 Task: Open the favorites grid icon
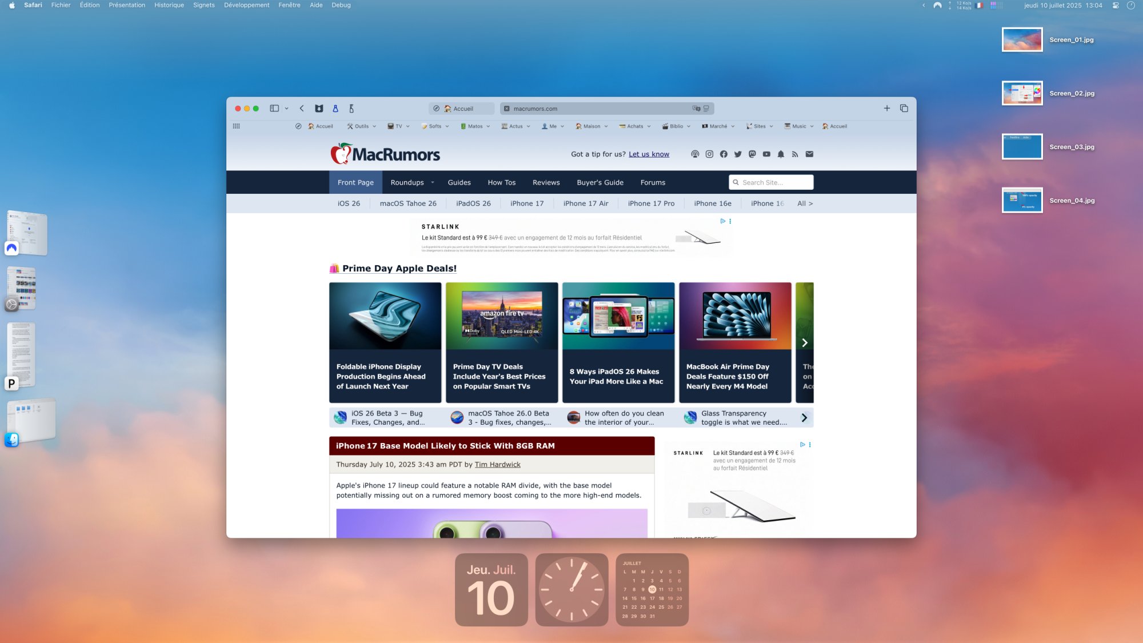point(237,126)
